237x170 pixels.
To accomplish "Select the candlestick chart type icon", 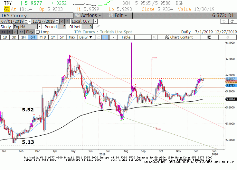I will [105, 37].
